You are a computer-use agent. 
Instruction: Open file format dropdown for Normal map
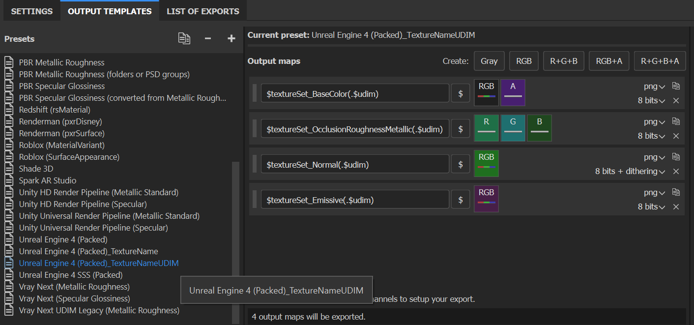pyautogui.click(x=654, y=157)
